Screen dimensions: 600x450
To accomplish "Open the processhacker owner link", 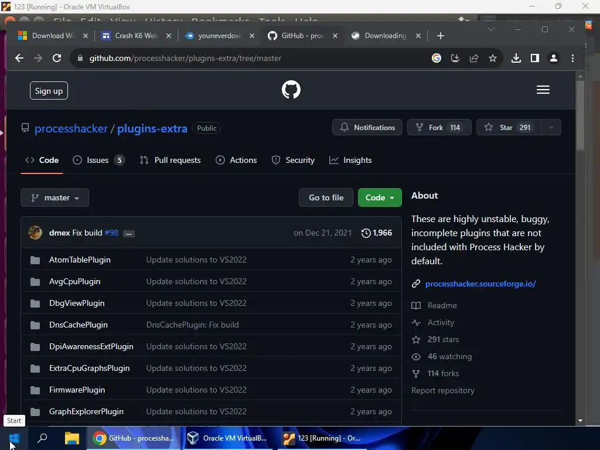I will tap(71, 128).
